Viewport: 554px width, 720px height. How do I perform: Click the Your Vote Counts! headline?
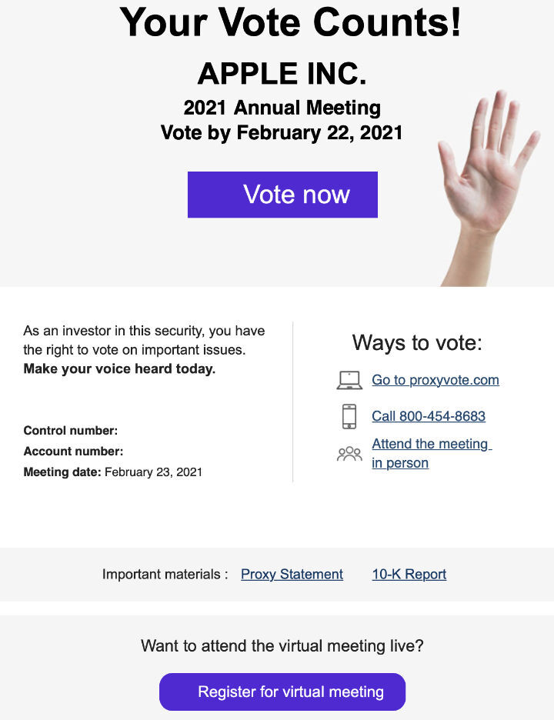point(291,22)
